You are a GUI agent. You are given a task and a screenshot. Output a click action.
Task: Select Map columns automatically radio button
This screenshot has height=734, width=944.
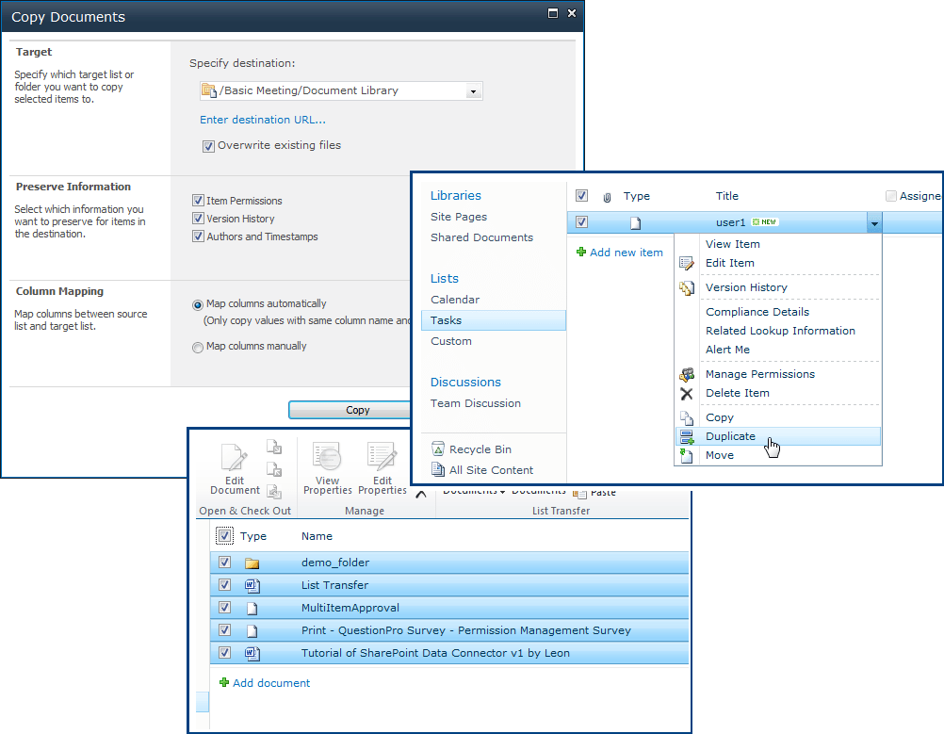coord(198,305)
